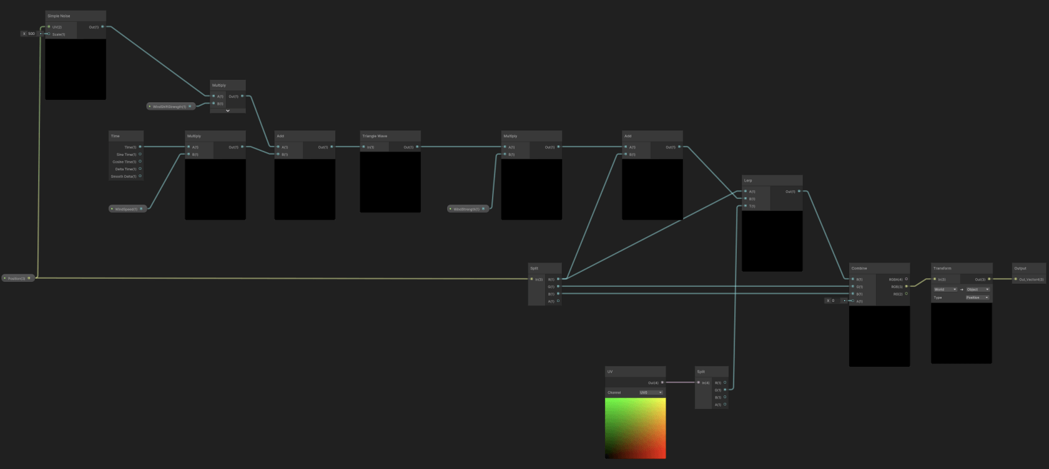Select the Transform node title
Viewport: 1049px width, 469px height.
point(942,268)
